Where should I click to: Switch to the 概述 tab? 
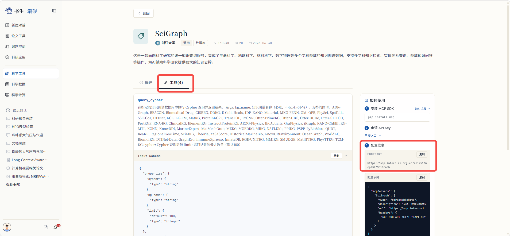tap(146, 83)
